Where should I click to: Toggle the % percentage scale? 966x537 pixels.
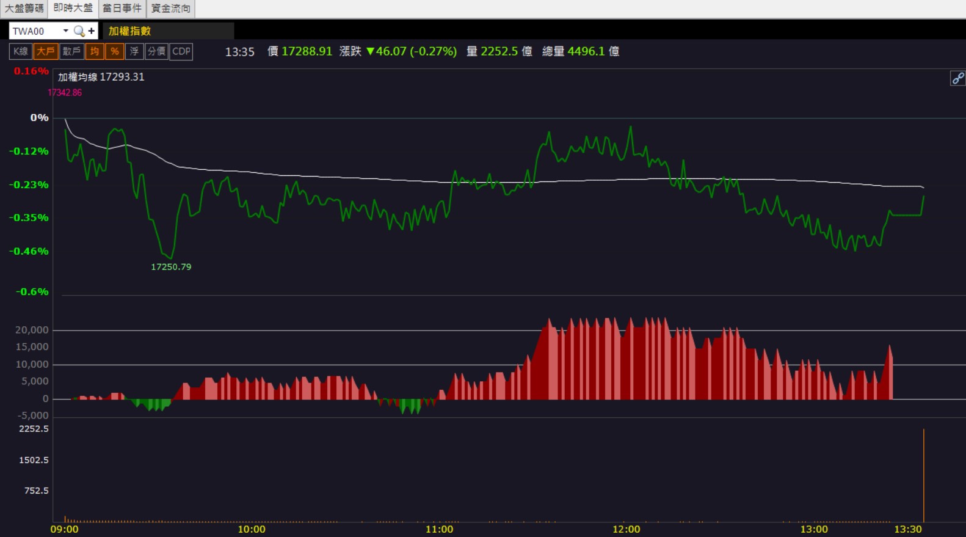click(115, 51)
